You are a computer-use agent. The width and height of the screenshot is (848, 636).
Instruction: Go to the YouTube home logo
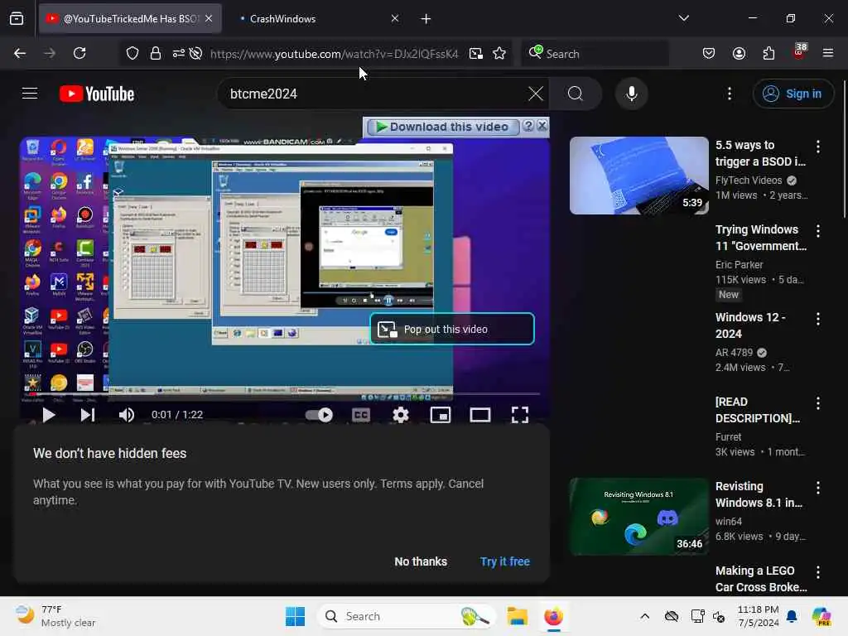pos(97,94)
